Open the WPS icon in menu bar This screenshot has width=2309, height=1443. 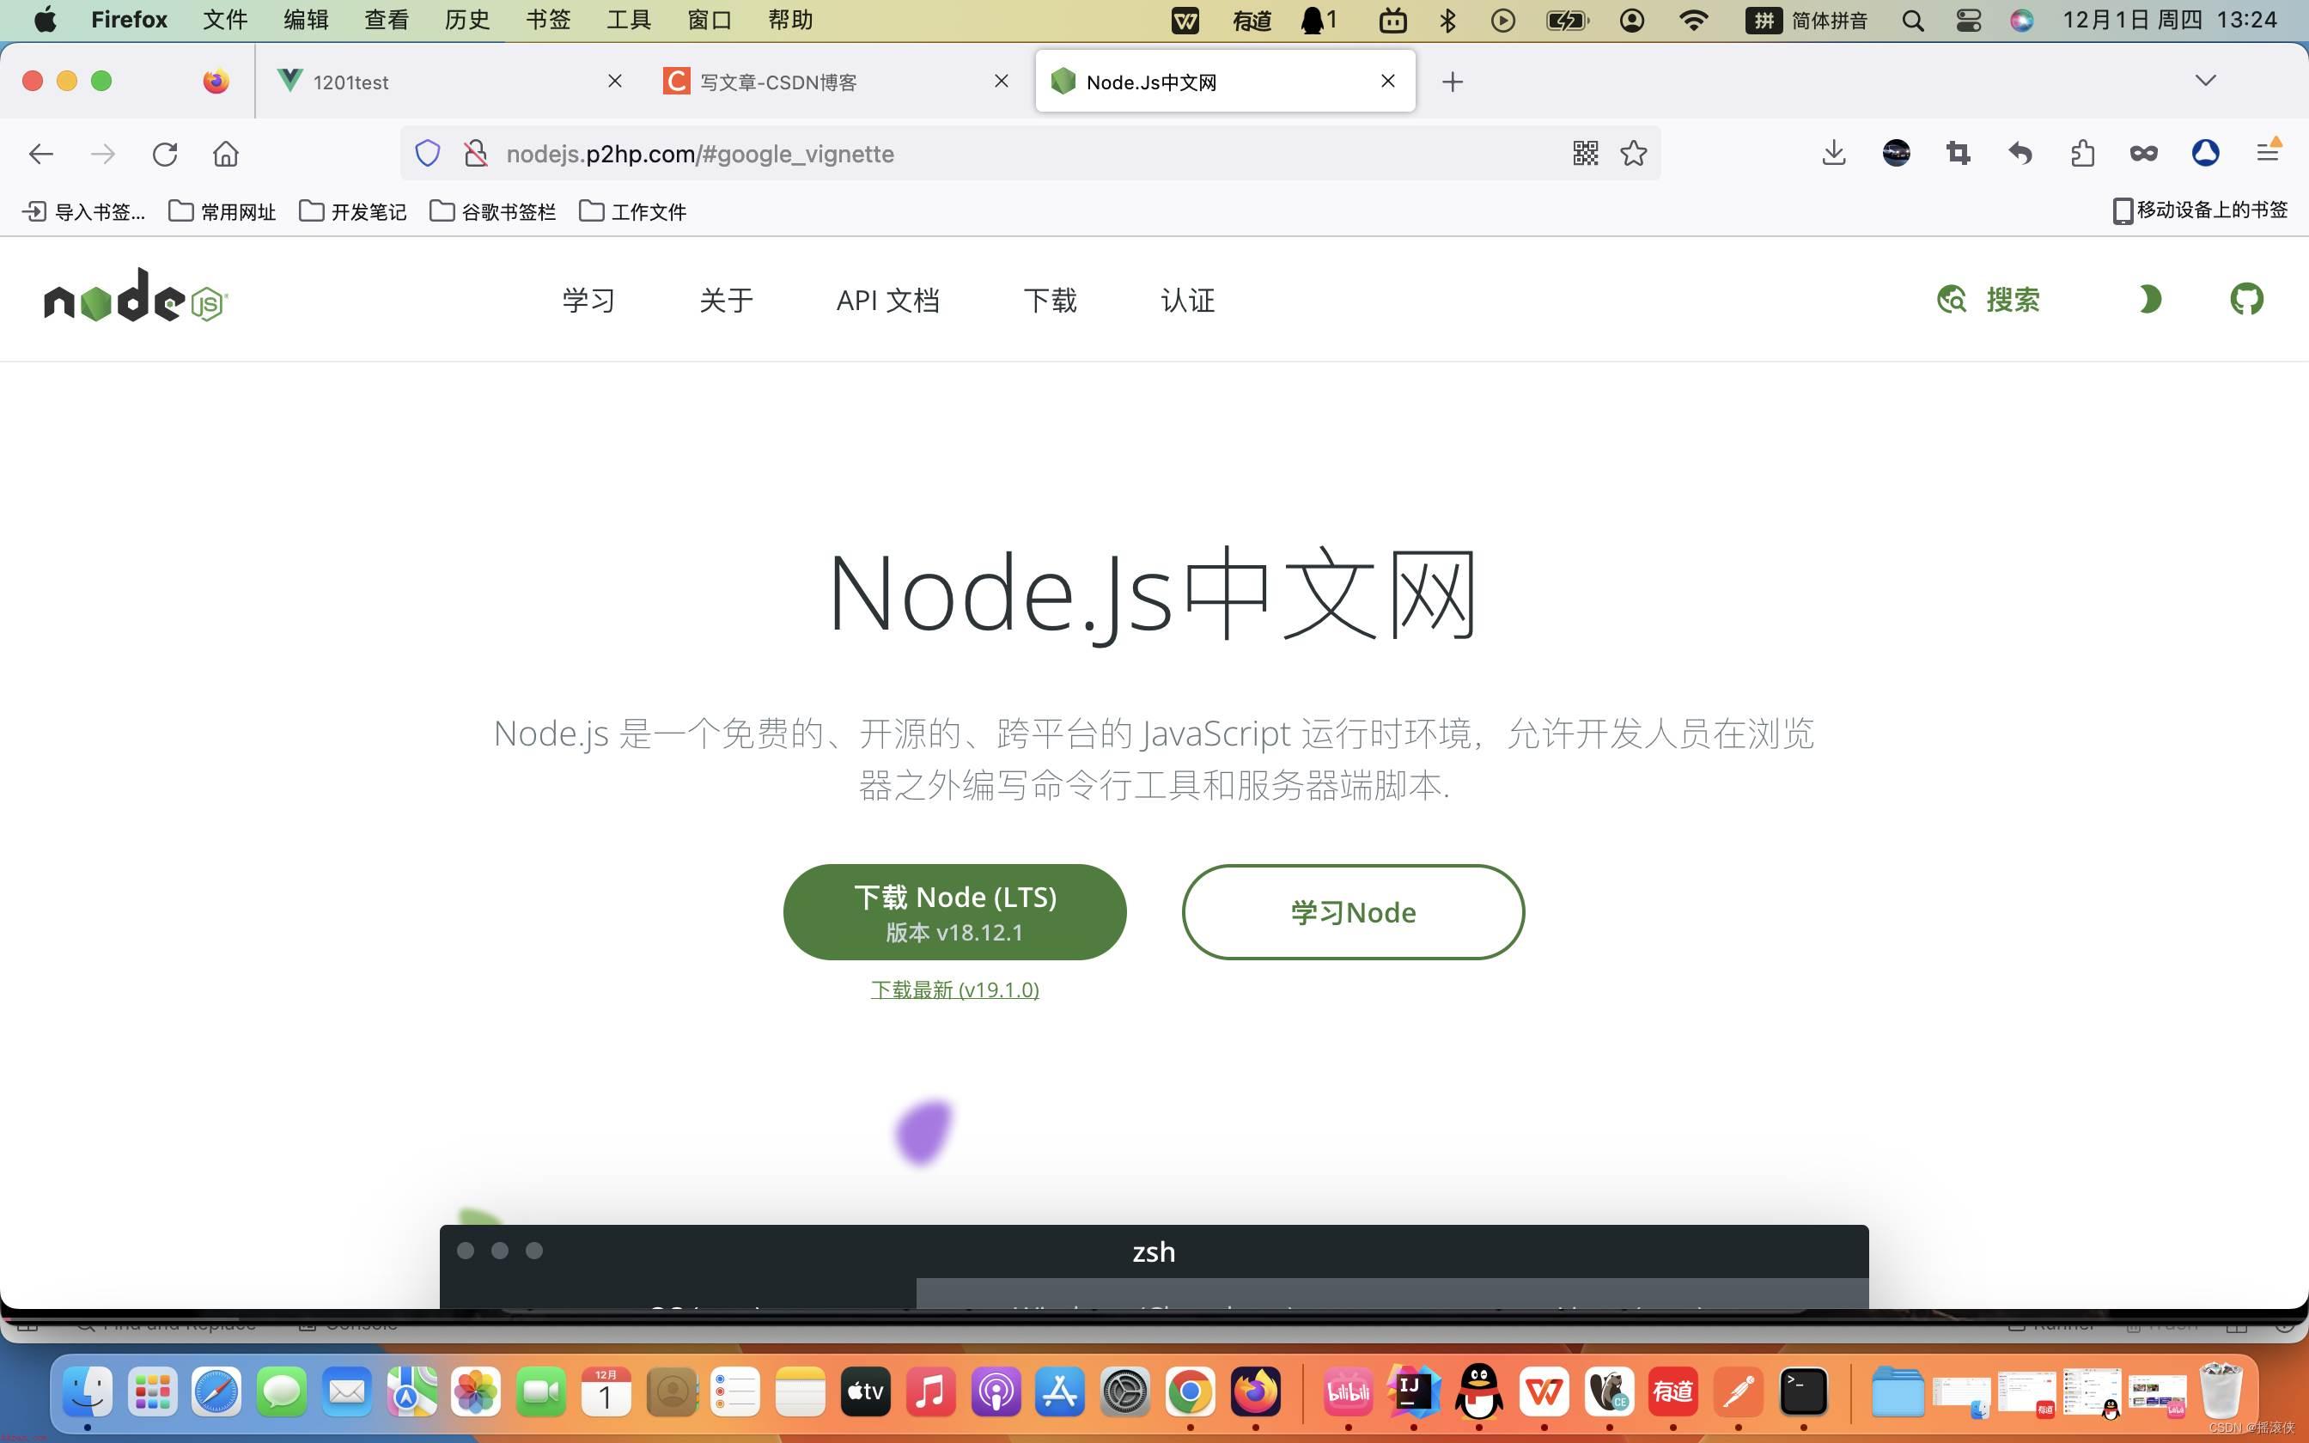point(1185,20)
